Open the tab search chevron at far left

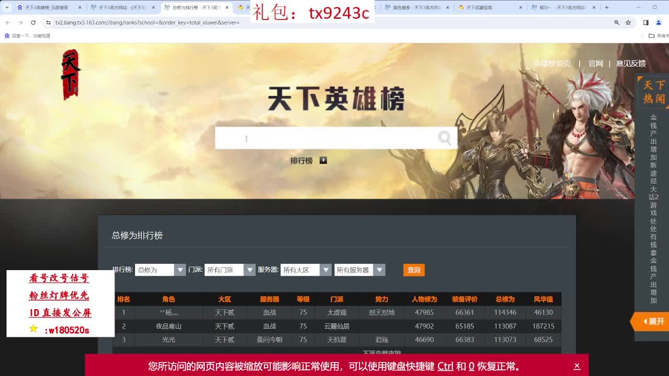click(7, 7)
